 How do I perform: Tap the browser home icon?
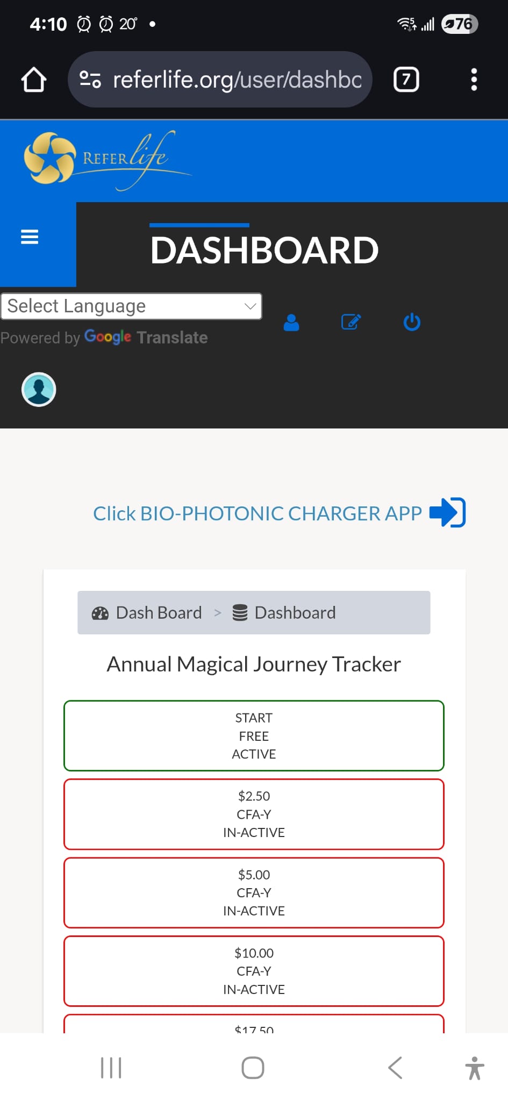(x=34, y=80)
